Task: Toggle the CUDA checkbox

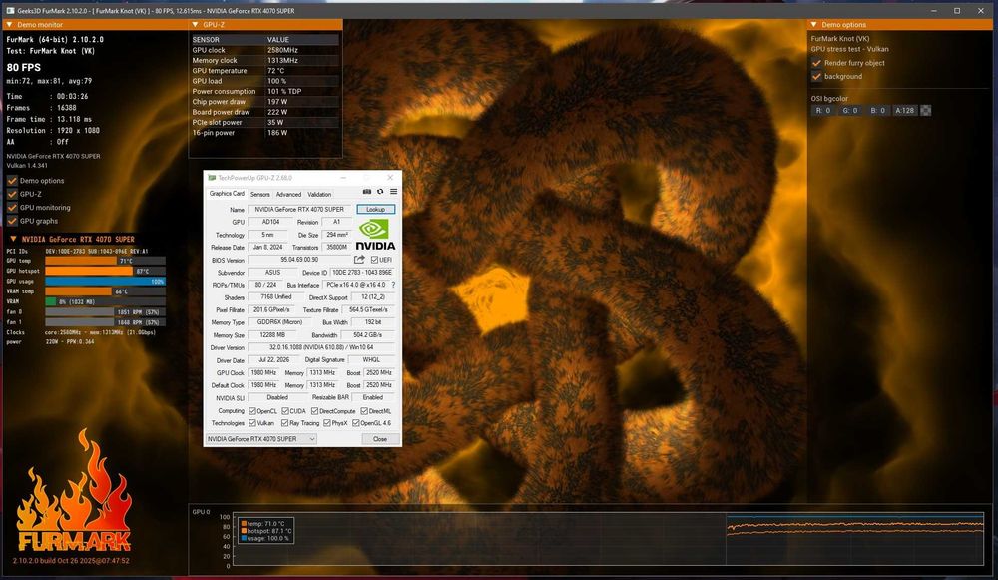Action: pos(285,411)
